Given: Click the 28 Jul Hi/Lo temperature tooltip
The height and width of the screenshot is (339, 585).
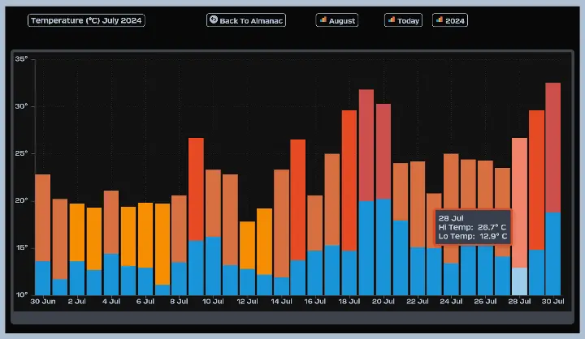Looking at the screenshot, I should click(473, 227).
